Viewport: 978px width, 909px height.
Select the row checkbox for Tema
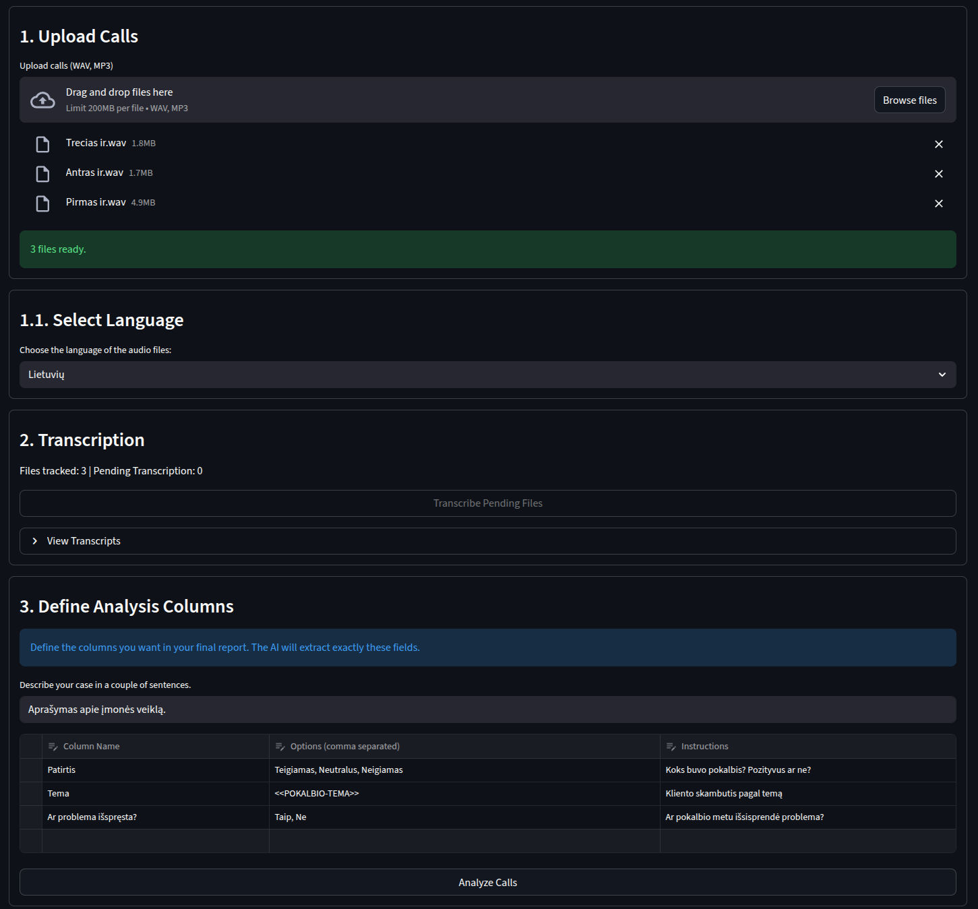pos(31,794)
